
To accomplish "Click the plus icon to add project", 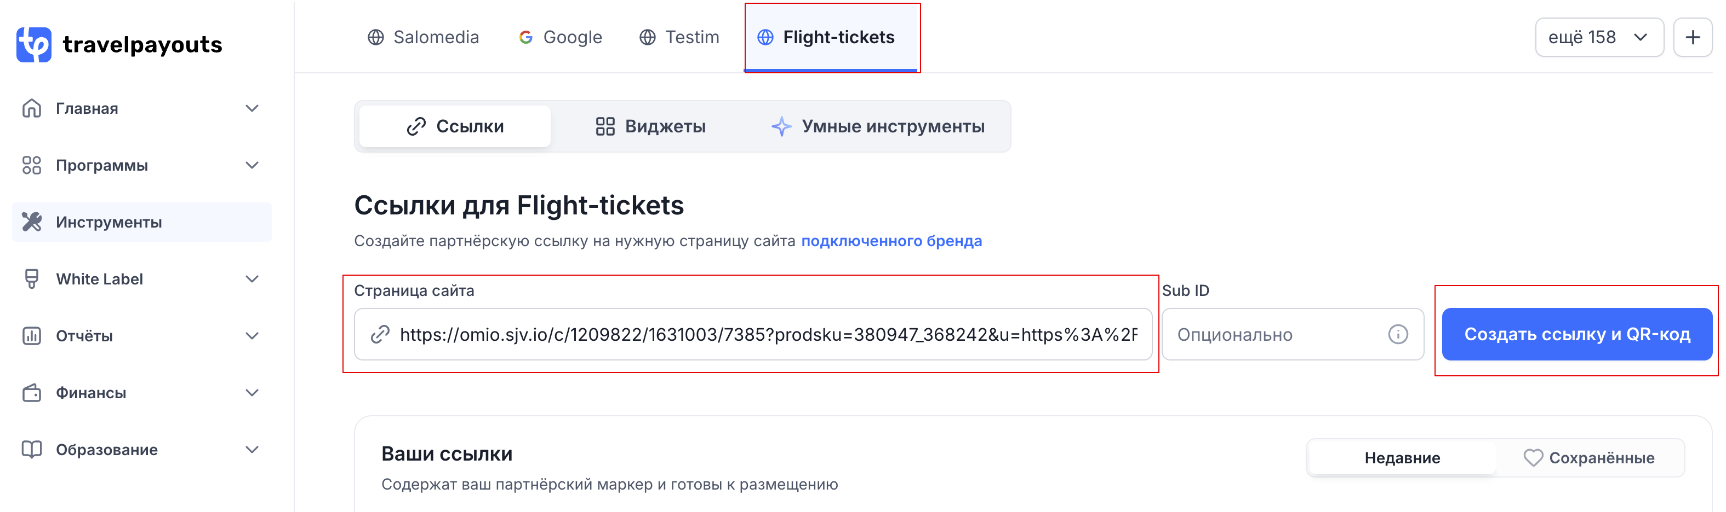I will coord(1692,38).
